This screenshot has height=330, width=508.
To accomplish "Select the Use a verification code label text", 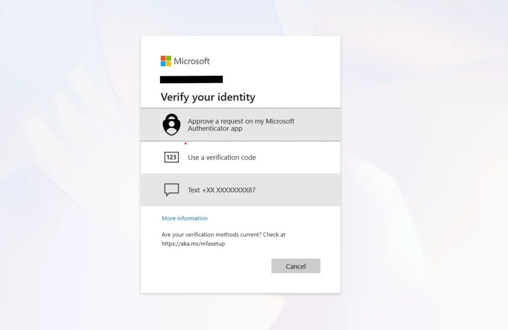I will click(x=222, y=157).
